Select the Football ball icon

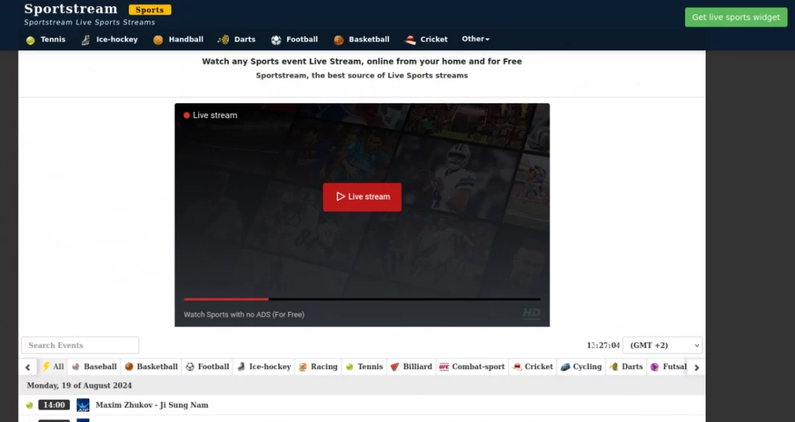[x=275, y=39]
